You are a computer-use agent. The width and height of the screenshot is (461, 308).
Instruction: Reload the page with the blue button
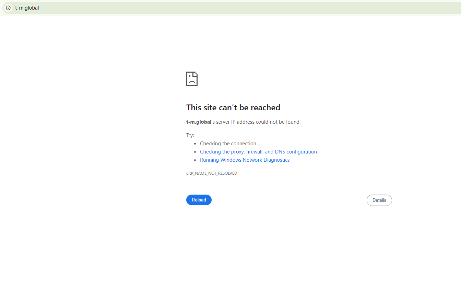[199, 200]
